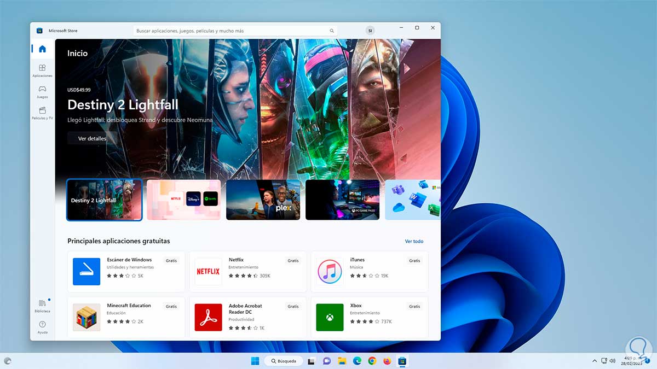
Task: Select PC Game Pass carousel thumbnail
Action: pyautogui.click(x=342, y=200)
